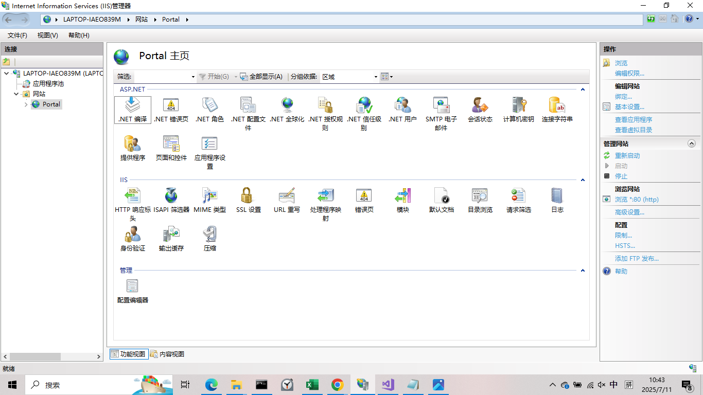Open the .NET 全球化 feature
Image resolution: width=703 pixels, height=395 pixels.
287,110
